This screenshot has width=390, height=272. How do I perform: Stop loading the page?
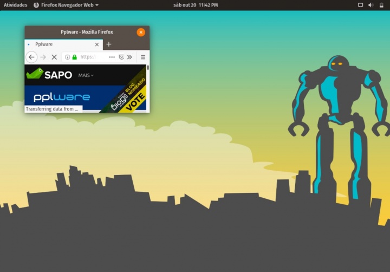(x=54, y=57)
